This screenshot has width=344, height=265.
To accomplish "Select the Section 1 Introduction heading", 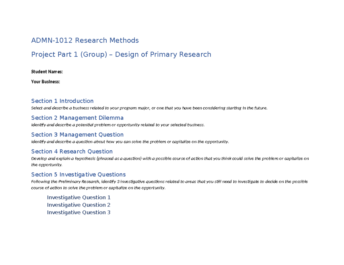I will [x=62, y=101].
